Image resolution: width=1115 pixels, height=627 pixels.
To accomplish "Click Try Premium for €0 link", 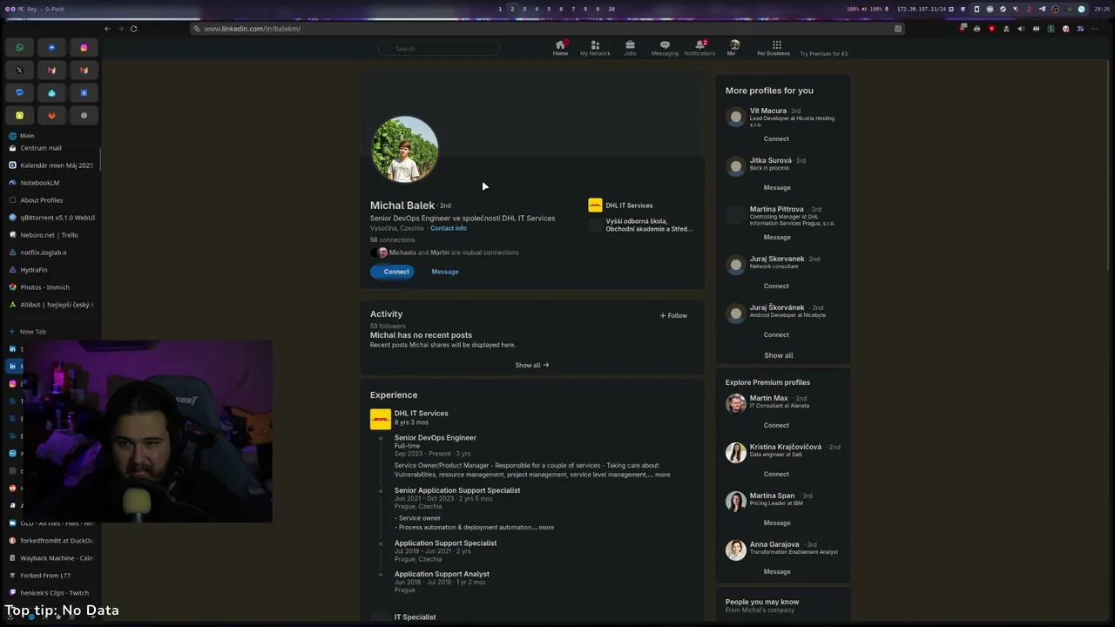I will tap(824, 54).
